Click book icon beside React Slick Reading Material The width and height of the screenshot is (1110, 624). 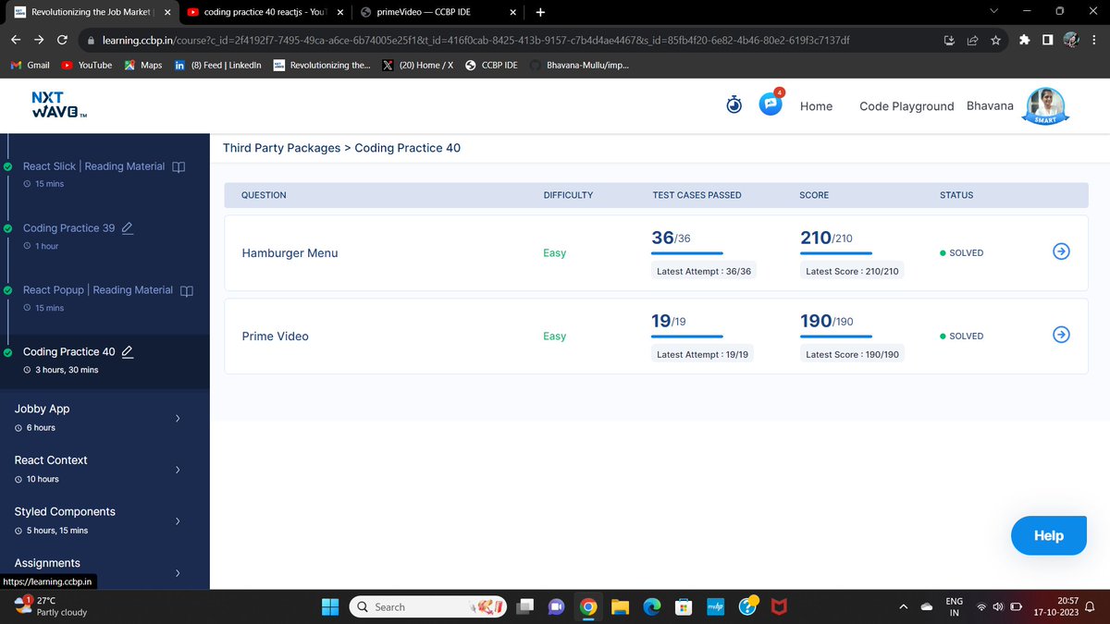[179, 166]
